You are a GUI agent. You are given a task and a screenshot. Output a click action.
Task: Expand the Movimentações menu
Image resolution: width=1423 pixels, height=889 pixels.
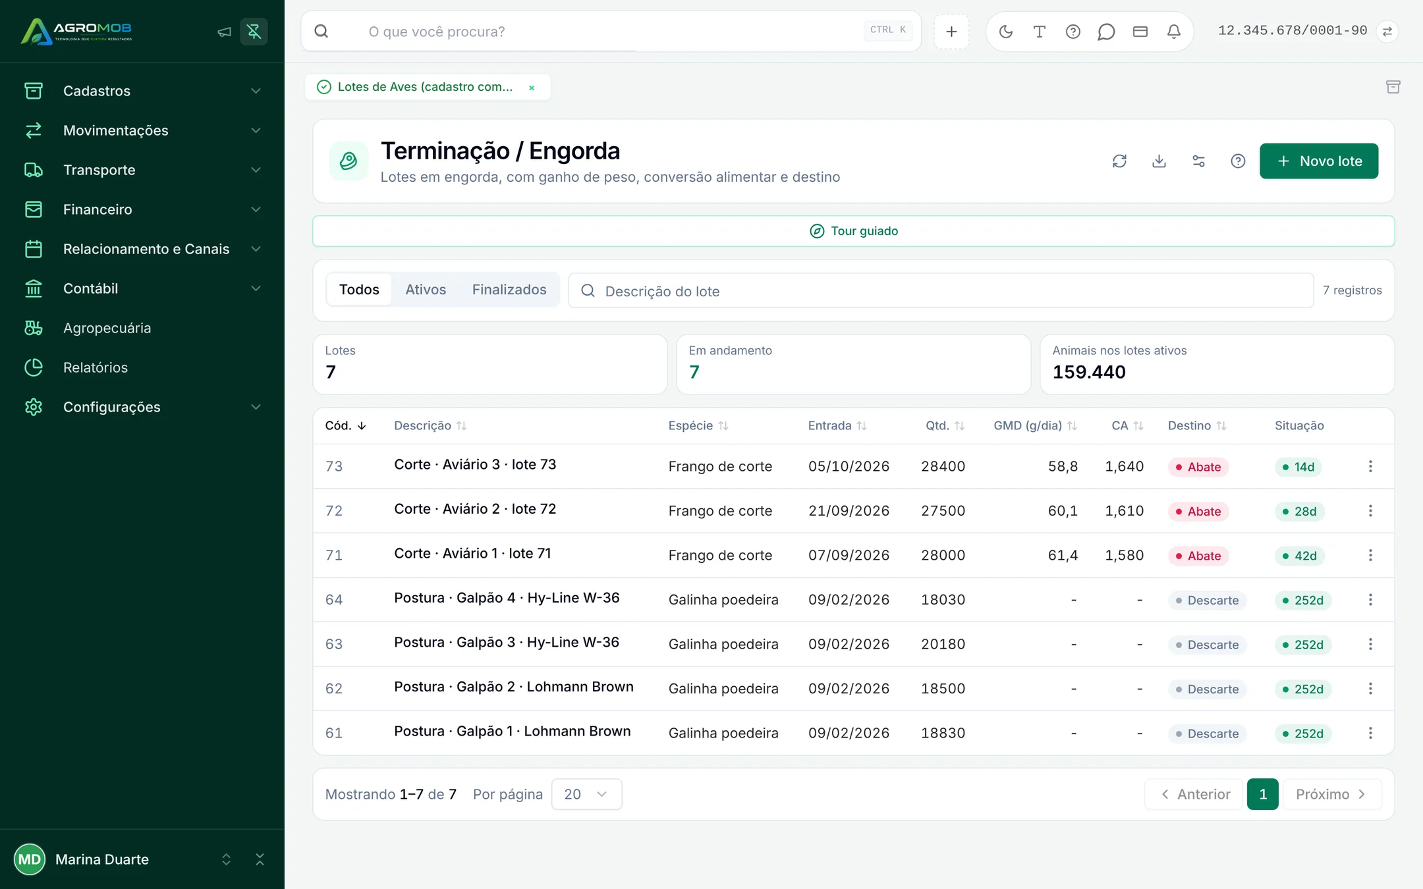[142, 130]
